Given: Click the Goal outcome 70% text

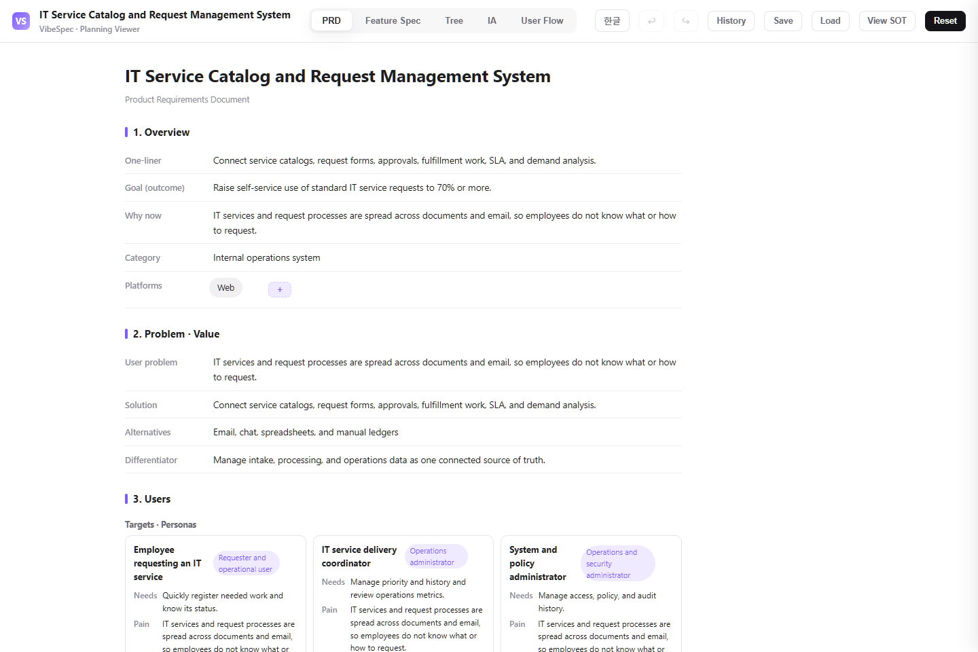Looking at the screenshot, I should pyautogui.click(x=352, y=188).
